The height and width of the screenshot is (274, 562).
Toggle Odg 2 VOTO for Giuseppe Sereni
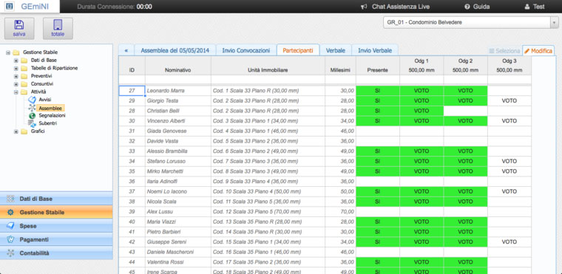[465, 242]
